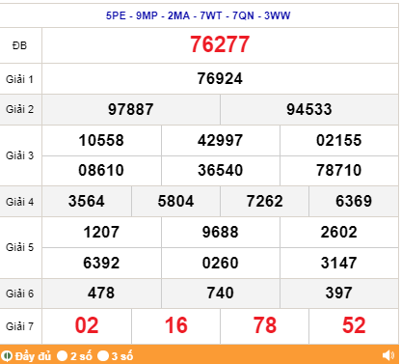Click Giải 3 number 10558
Viewport: 401px width, 364px height.
101,141
